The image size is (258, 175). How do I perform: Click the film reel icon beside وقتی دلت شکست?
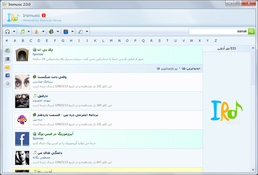pyautogui.click(x=34, y=77)
